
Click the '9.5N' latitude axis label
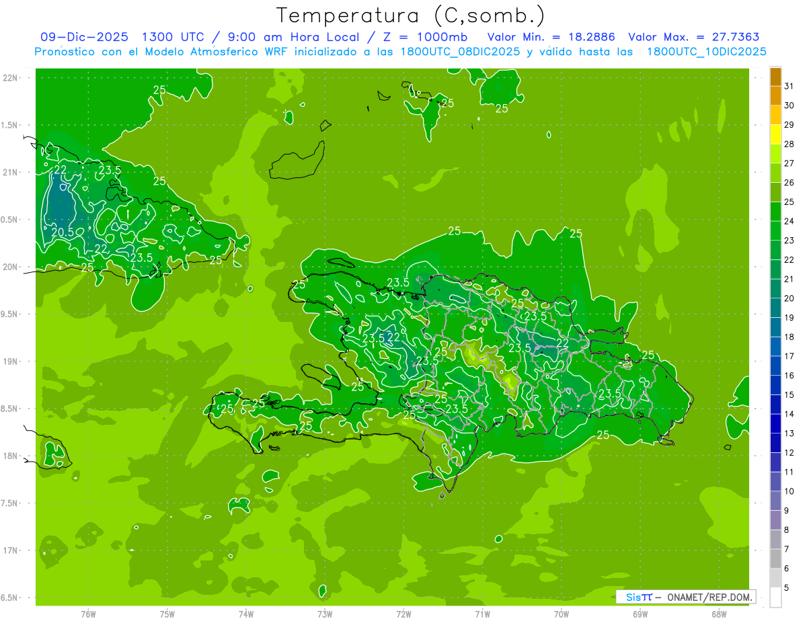tap(10, 314)
